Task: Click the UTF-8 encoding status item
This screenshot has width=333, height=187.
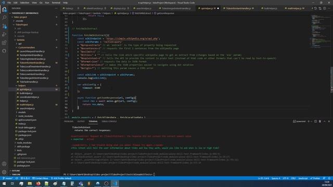Action: coord(286,178)
